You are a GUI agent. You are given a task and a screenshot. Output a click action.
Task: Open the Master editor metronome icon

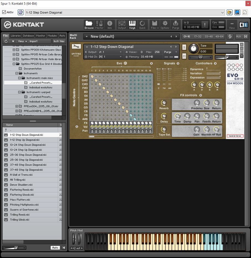point(99,25)
